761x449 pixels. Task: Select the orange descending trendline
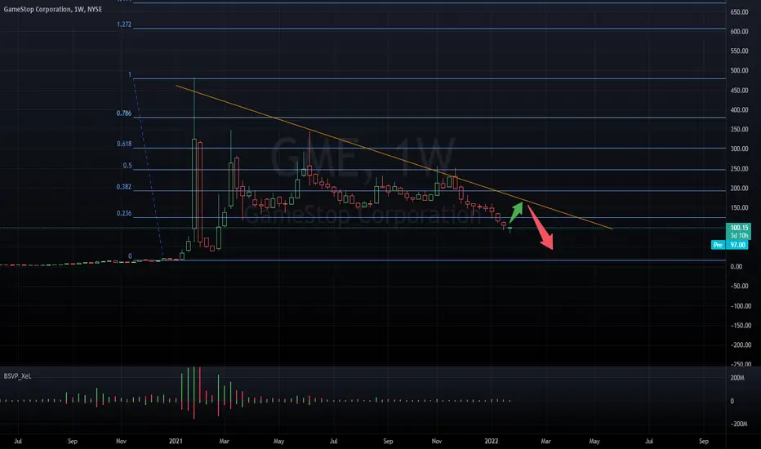coord(394,158)
